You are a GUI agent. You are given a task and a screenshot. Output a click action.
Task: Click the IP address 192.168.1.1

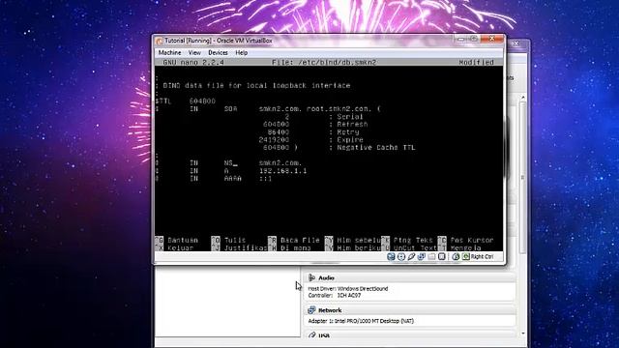point(282,171)
